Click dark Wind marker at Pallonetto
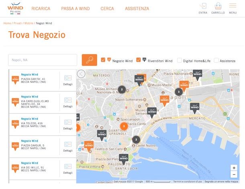Viewport: 245px width, 189px height. [x=124, y=159]
